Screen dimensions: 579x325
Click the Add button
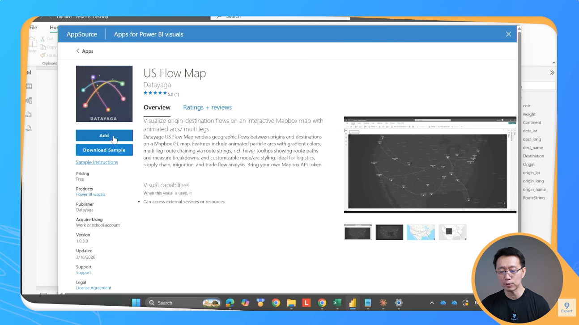104,135
